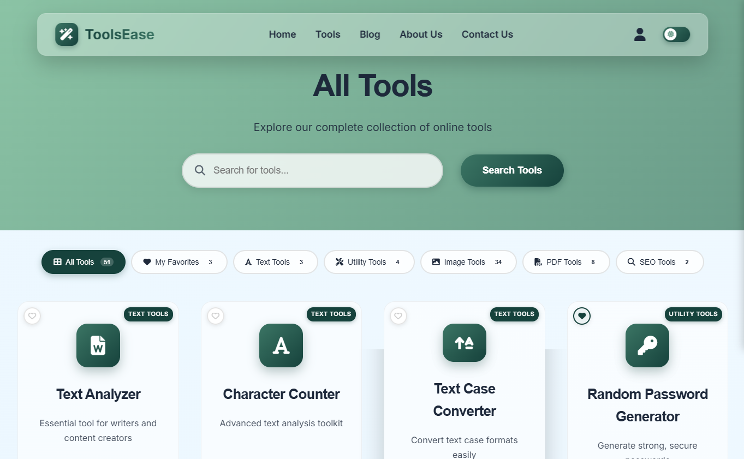Click the ToolsEase logo icon

tap(66, 34)
